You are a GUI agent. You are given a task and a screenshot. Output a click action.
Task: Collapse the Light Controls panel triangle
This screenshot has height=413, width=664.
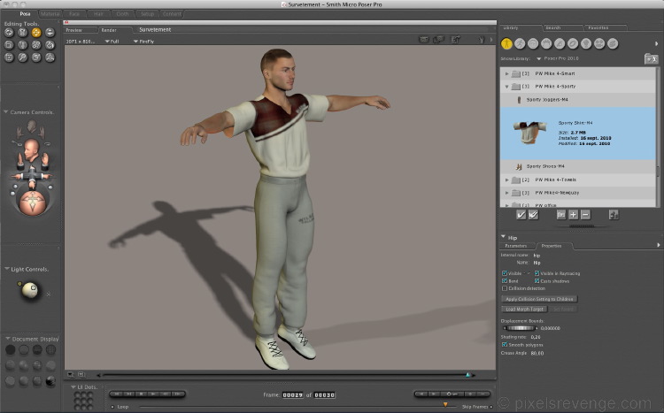tap(7, 269)
